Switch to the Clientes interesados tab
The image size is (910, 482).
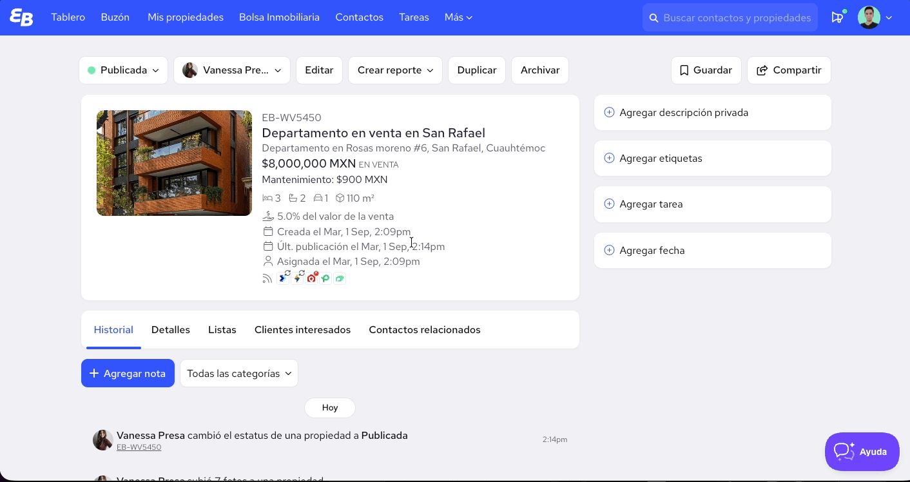[302, 329]
